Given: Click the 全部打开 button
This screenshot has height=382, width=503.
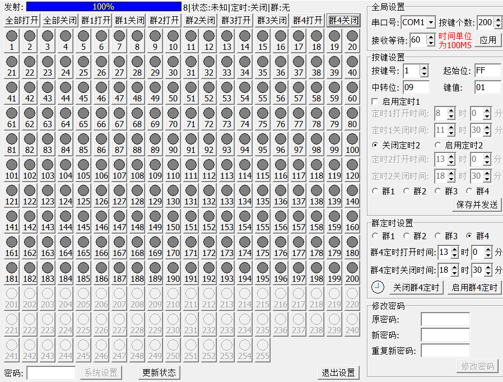Looking at the screenshot, I should tap(22, 21).
